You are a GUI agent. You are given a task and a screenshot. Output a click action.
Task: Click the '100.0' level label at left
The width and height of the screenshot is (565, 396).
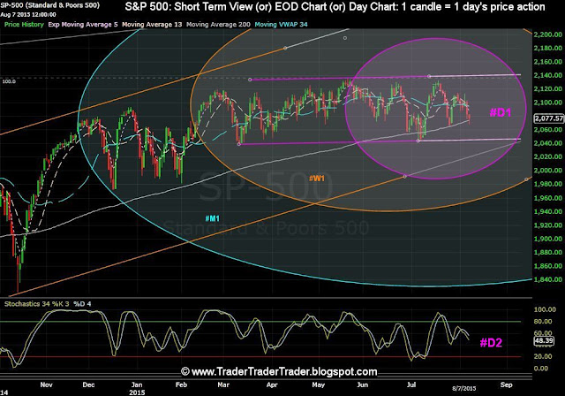click(x=9, y=81)
